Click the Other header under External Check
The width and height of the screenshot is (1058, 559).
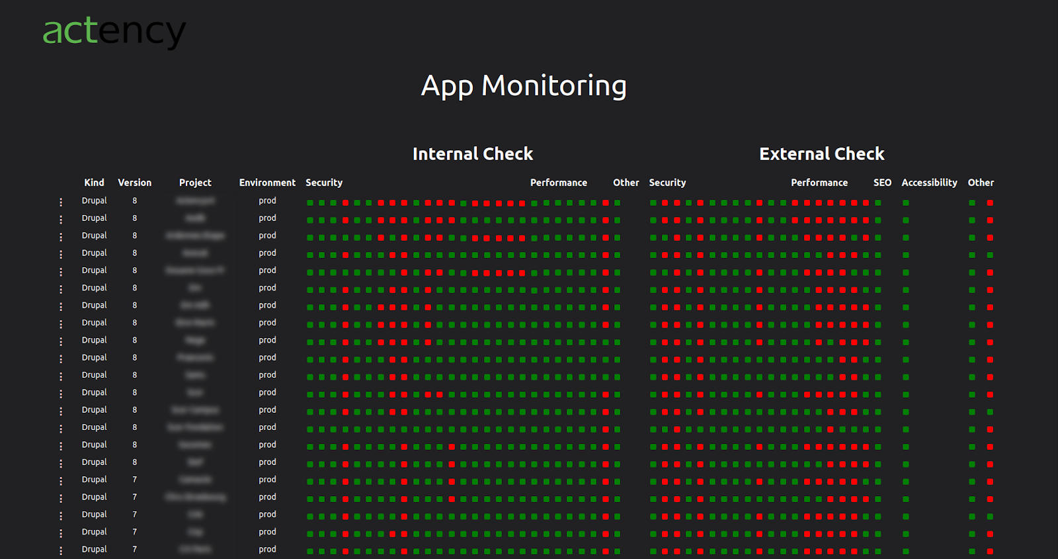click(x=981, y=183)
